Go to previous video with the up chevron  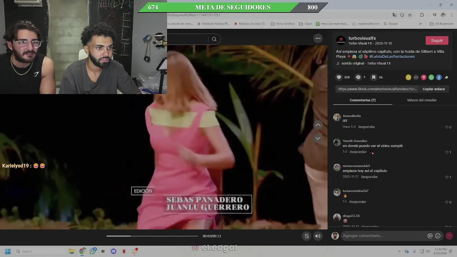[318, 125]
